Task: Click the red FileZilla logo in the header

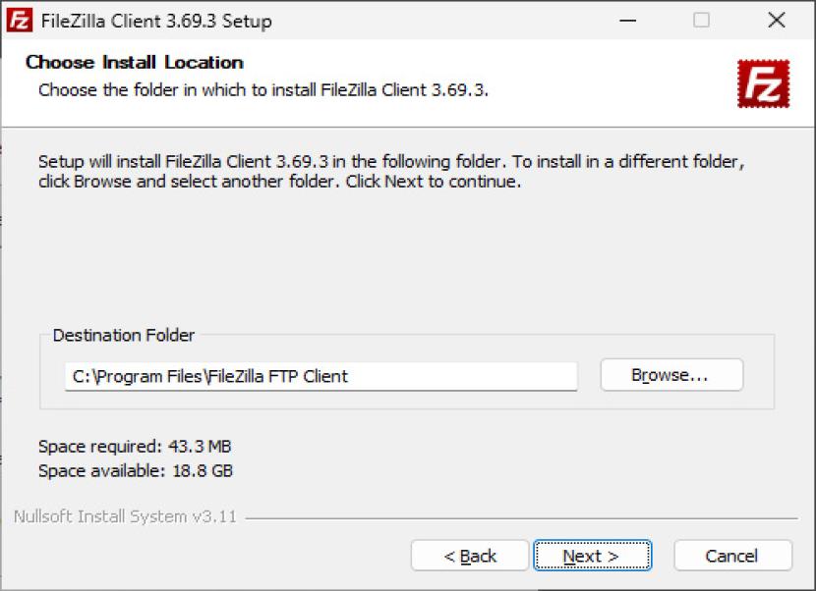Action: [763, 83]
